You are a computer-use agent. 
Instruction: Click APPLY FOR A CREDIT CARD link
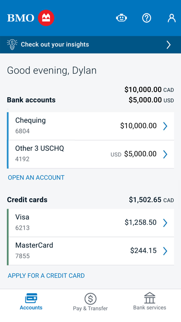pos(46,276)
